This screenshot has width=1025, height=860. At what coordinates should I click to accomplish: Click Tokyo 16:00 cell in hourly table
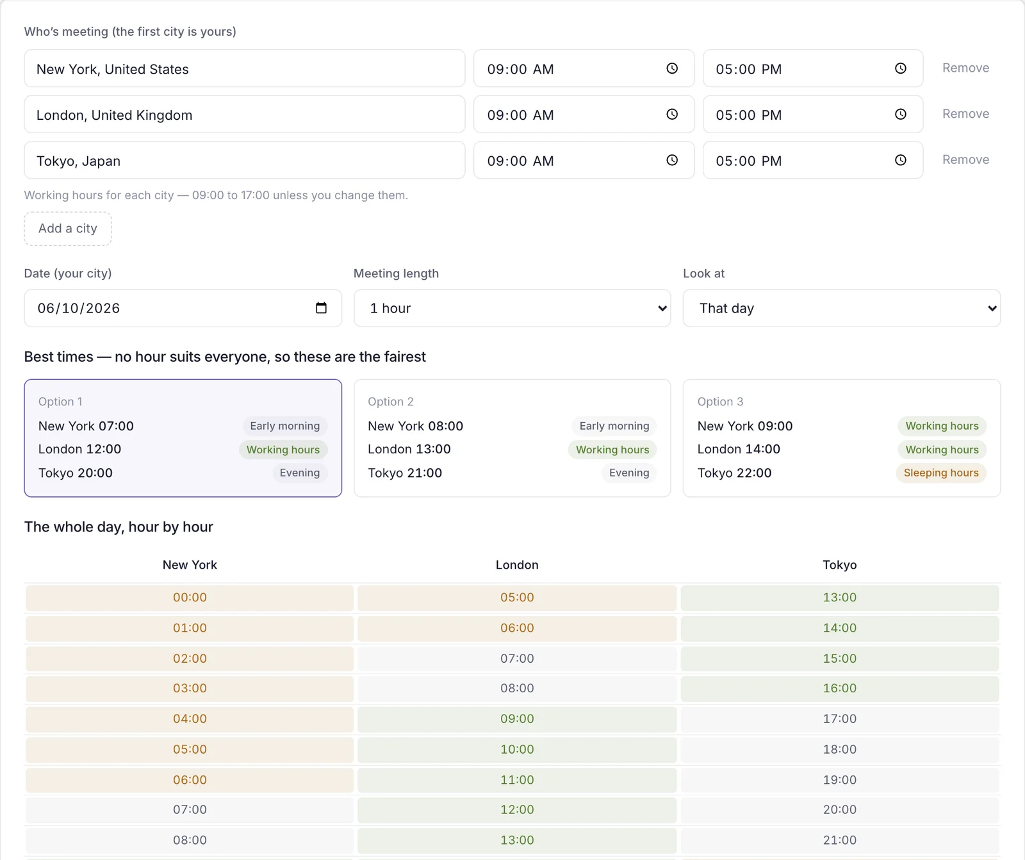click(x=840, y=688)
